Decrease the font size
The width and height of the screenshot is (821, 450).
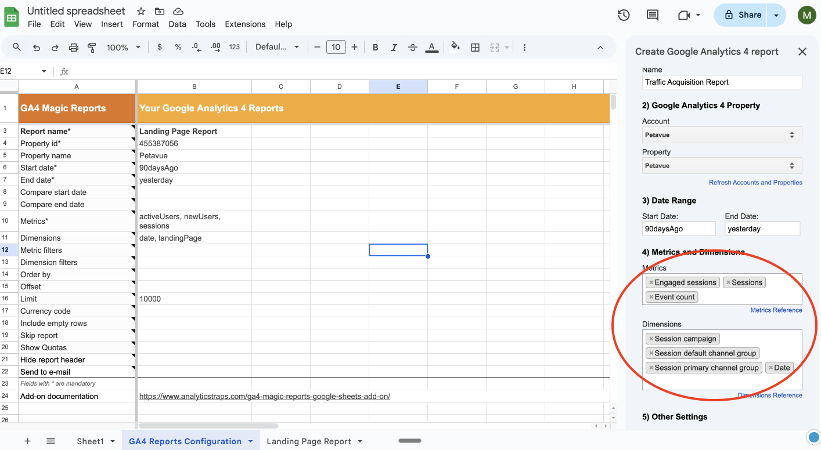click(317, 48)
